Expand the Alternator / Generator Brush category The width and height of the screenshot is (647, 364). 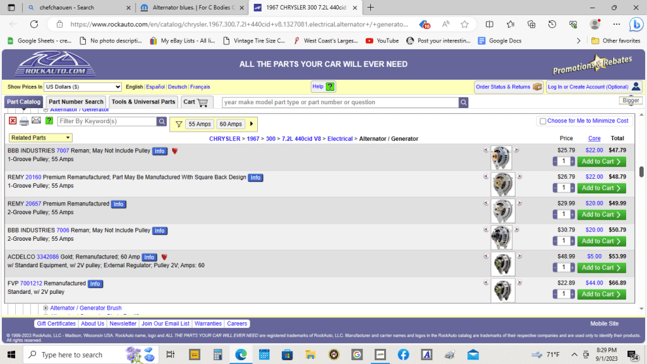[45, 308]
